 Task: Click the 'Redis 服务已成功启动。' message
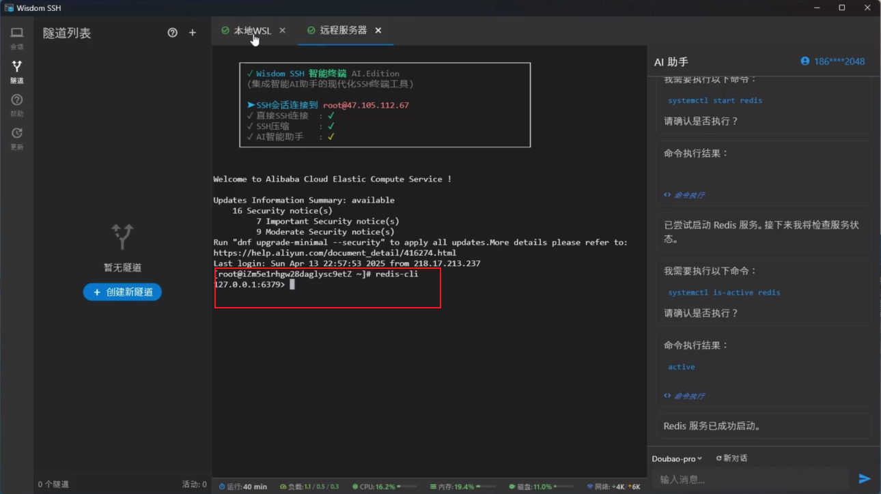712,426
